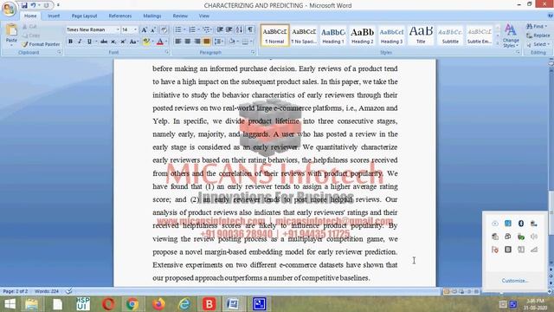Align text right

pyautogui.click(x=197, y=42)
